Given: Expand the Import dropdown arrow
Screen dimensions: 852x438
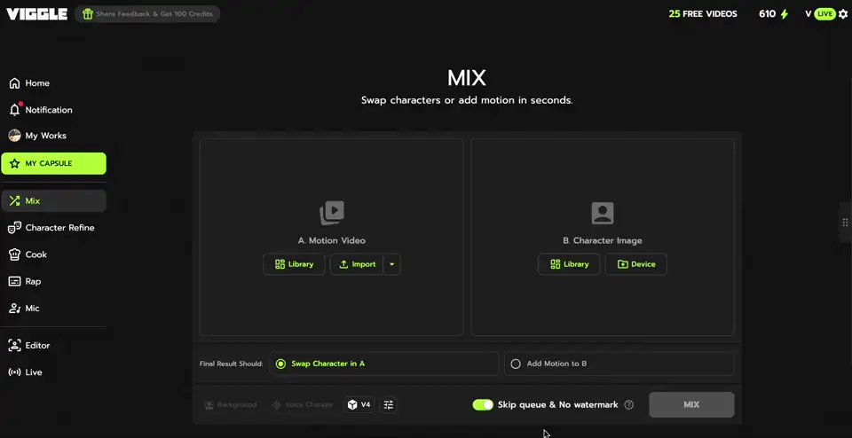Looking at the screenshot, I should 391,264.
